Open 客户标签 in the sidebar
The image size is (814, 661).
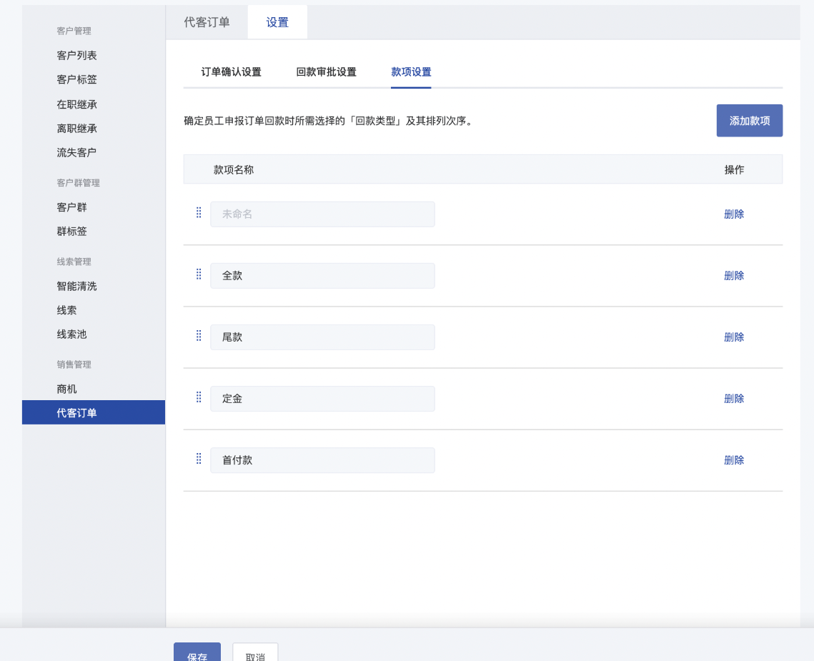click(77, 79)
